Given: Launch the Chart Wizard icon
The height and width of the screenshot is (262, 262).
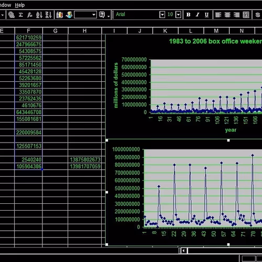Looking at the screenshot, I should tap(60, 15).
